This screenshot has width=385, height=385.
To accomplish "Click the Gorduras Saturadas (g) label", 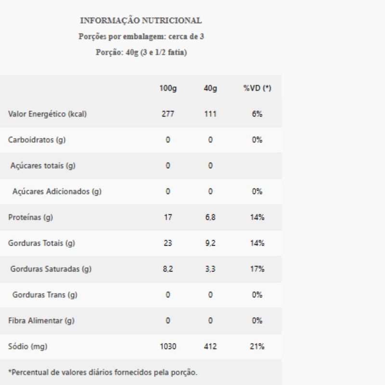I will [51, 269].
